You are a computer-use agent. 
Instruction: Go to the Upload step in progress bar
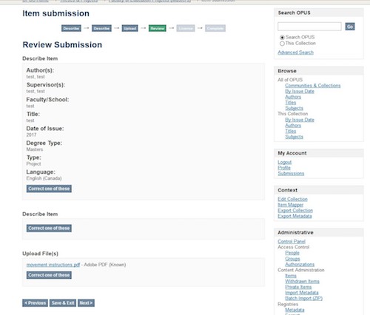click(x=129, y=28)
